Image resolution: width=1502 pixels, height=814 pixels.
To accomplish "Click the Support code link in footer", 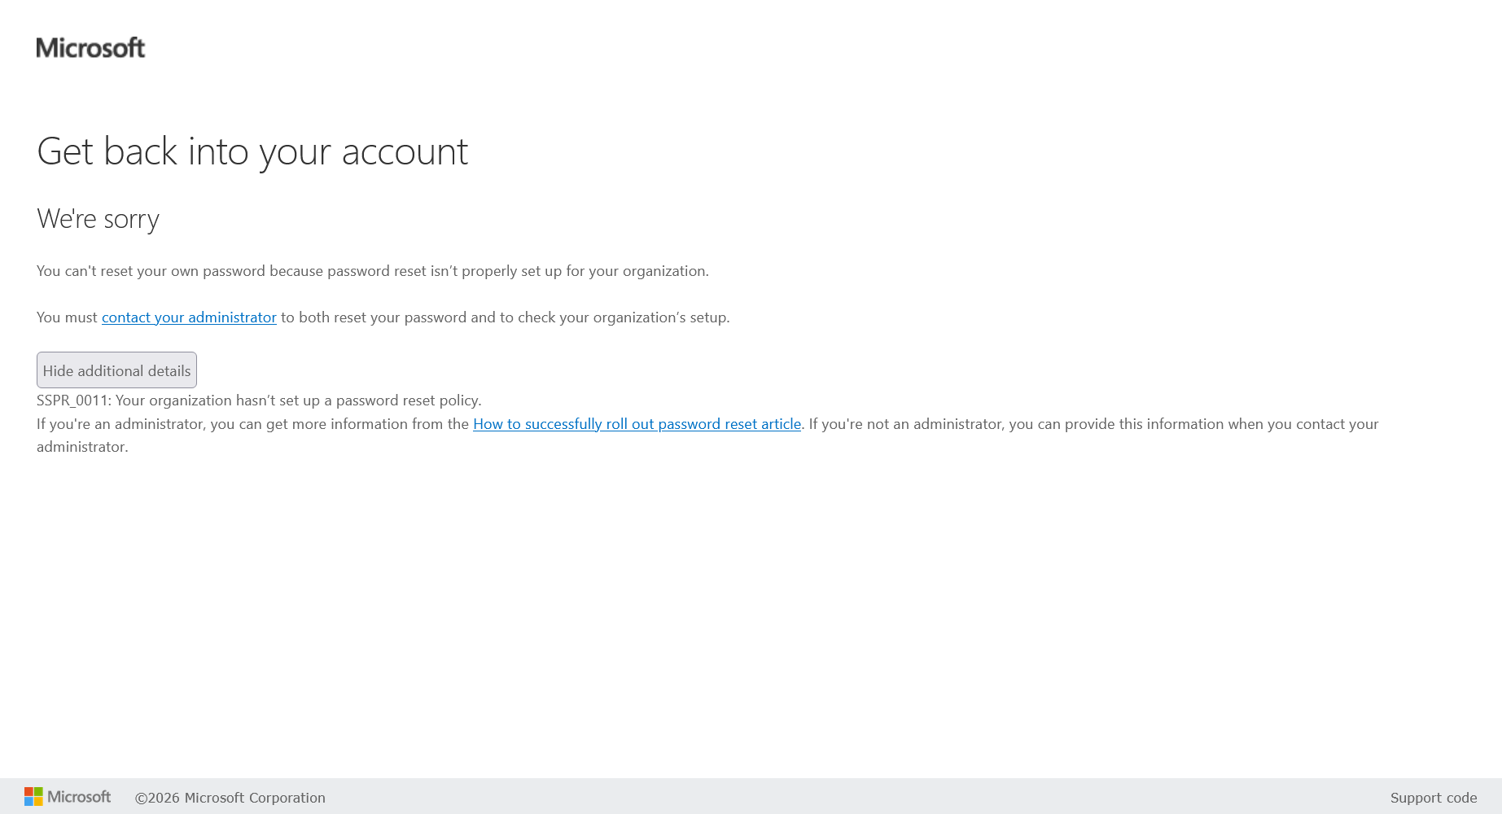I will [1434, 798].
